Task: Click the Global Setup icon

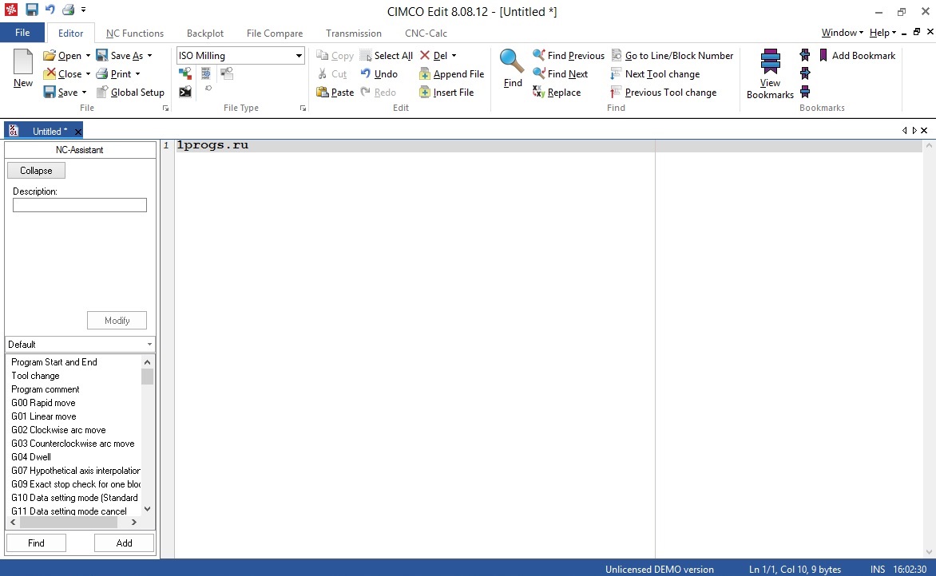Action: point(102,92)
